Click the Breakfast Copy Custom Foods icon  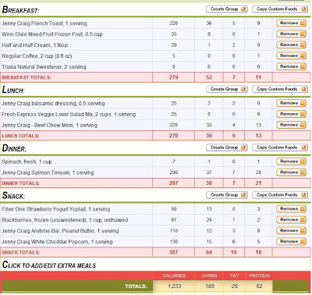click(303, 9)
